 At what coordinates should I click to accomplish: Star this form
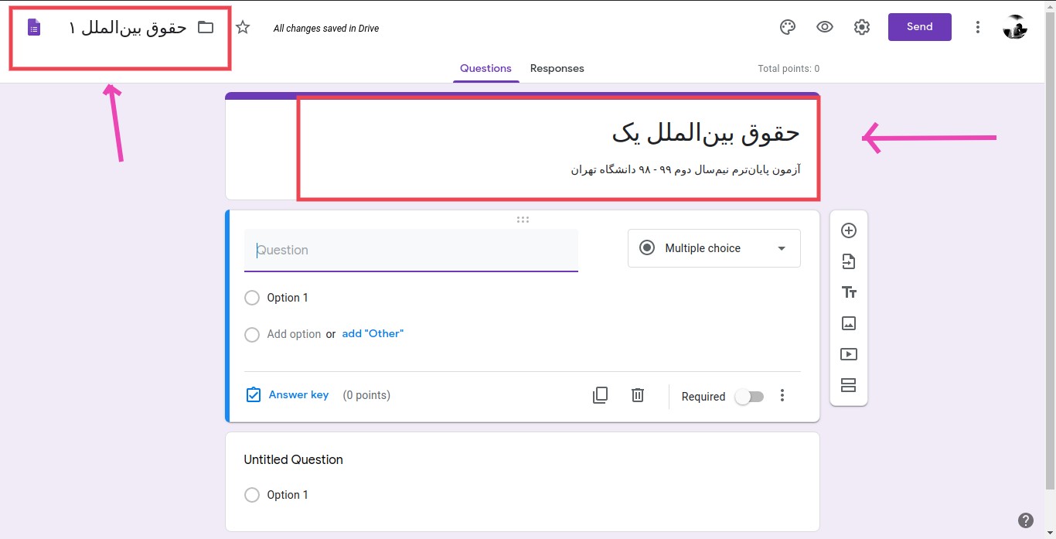[243, 28]
